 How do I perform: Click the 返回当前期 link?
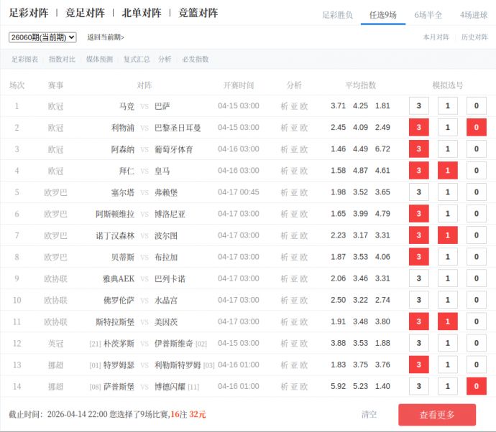point(106,37)
